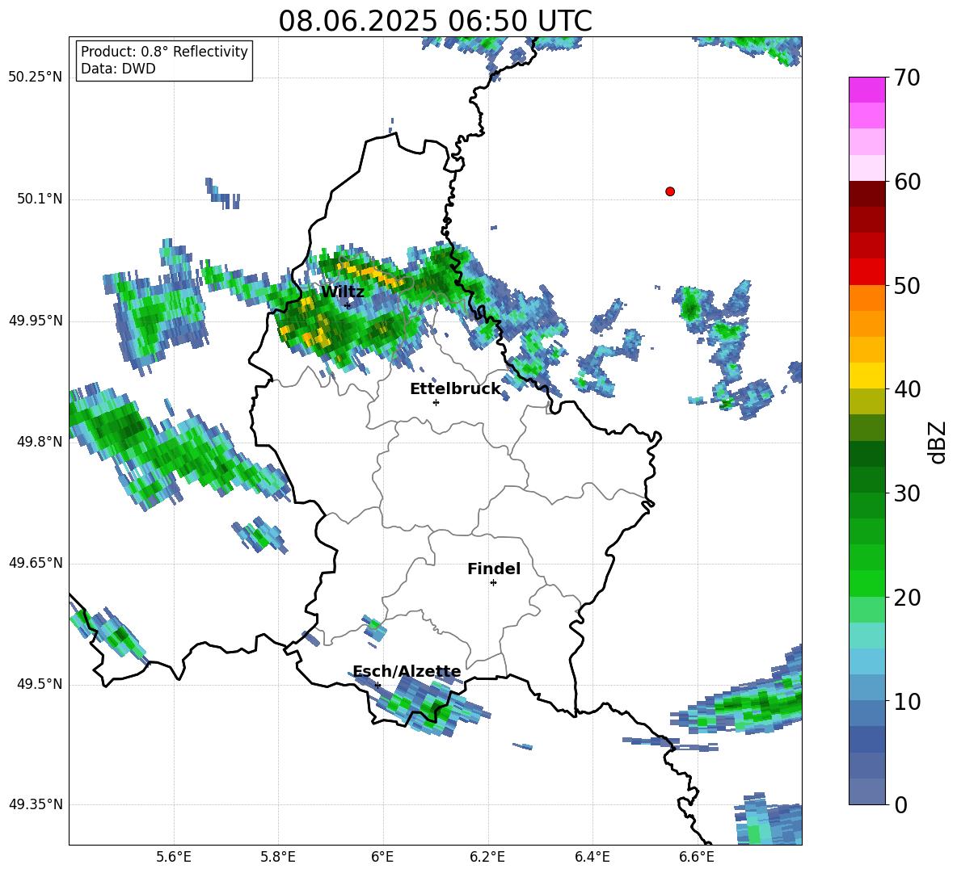Screen dimensions: 957x873
Task: Click the Ettelbruck station cross marker
Action: point(436,402)
